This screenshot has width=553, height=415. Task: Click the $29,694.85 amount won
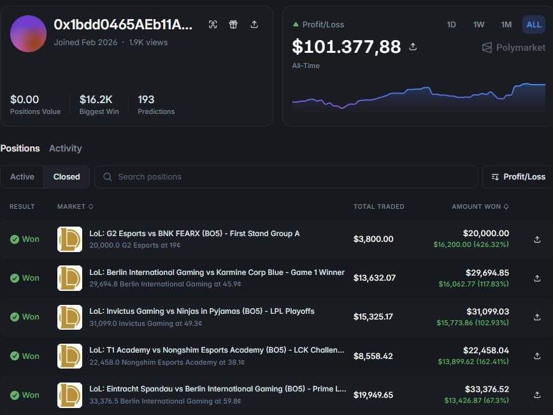pos(487,272)
